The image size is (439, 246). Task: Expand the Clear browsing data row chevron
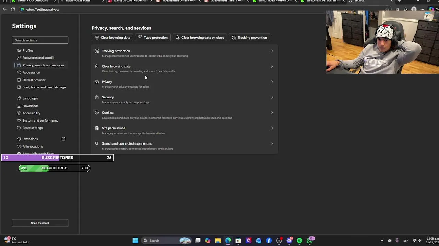[272, 66]
